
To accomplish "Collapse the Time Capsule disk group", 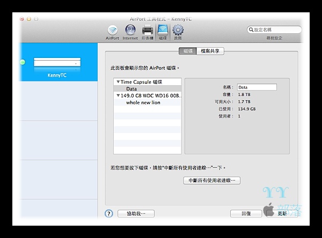I will (x=118, y=81).
